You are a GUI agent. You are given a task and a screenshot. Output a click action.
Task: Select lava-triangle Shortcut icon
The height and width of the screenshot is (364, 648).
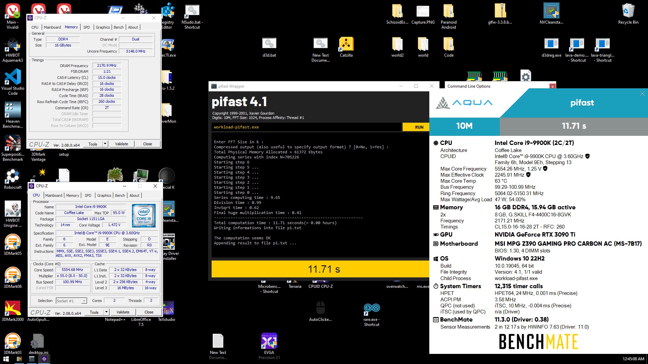tap(603, 50)
